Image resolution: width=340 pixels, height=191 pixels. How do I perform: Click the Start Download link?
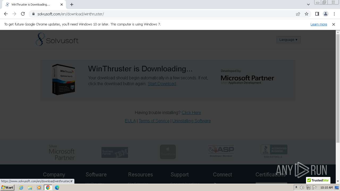(x=162, y=84)
